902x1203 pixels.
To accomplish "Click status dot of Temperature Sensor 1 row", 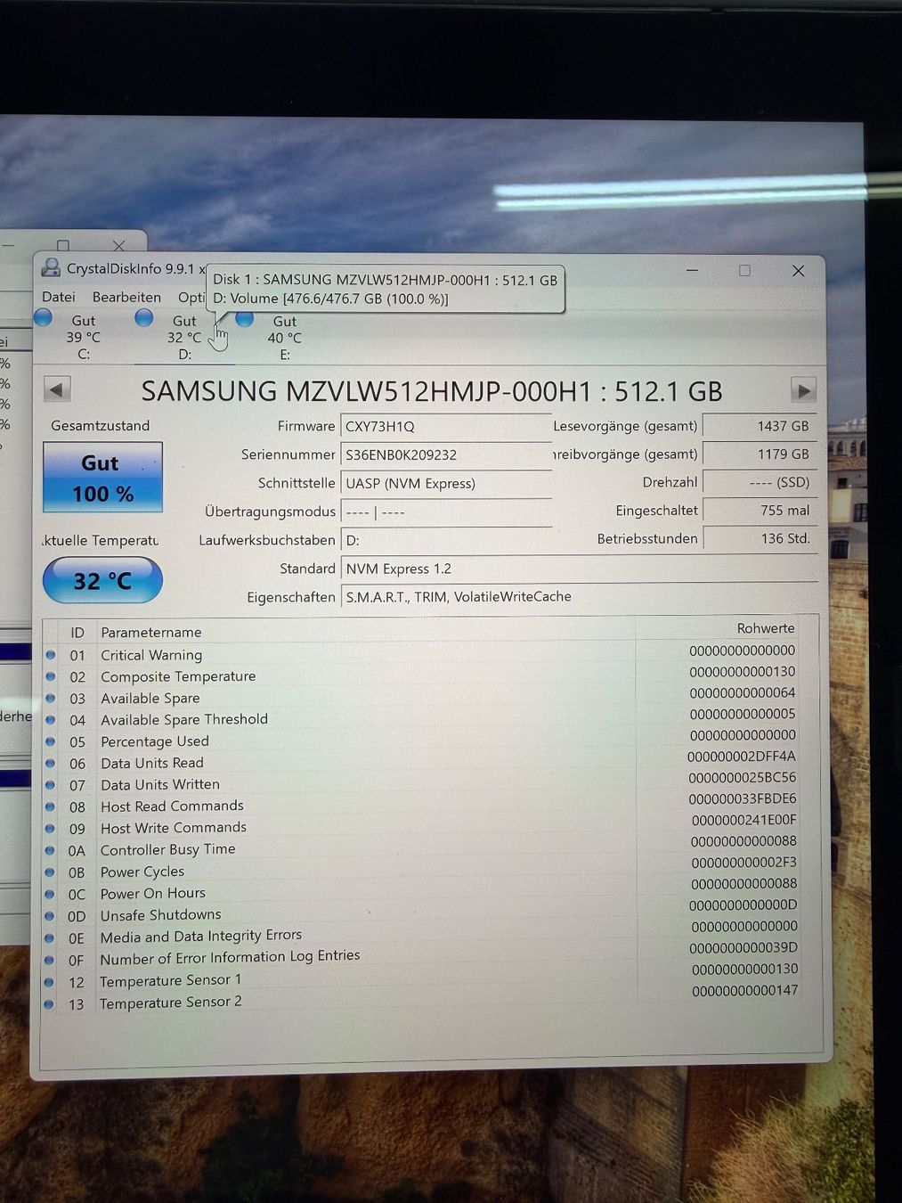I will (x=50, y=982).
